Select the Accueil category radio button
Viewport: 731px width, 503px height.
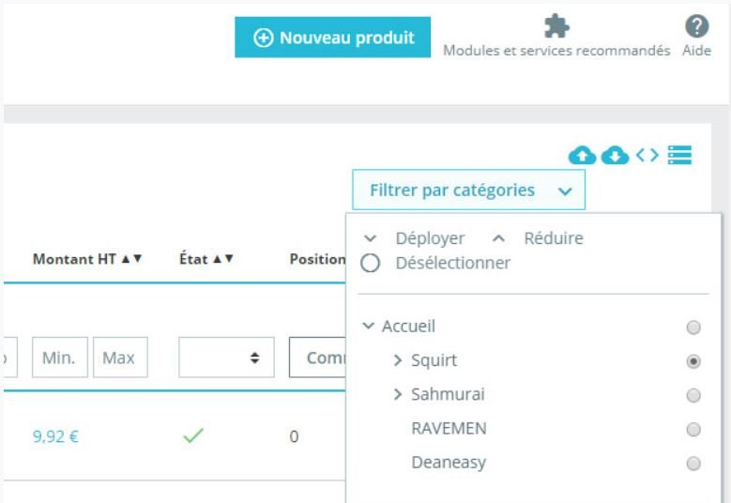point(693,328)
